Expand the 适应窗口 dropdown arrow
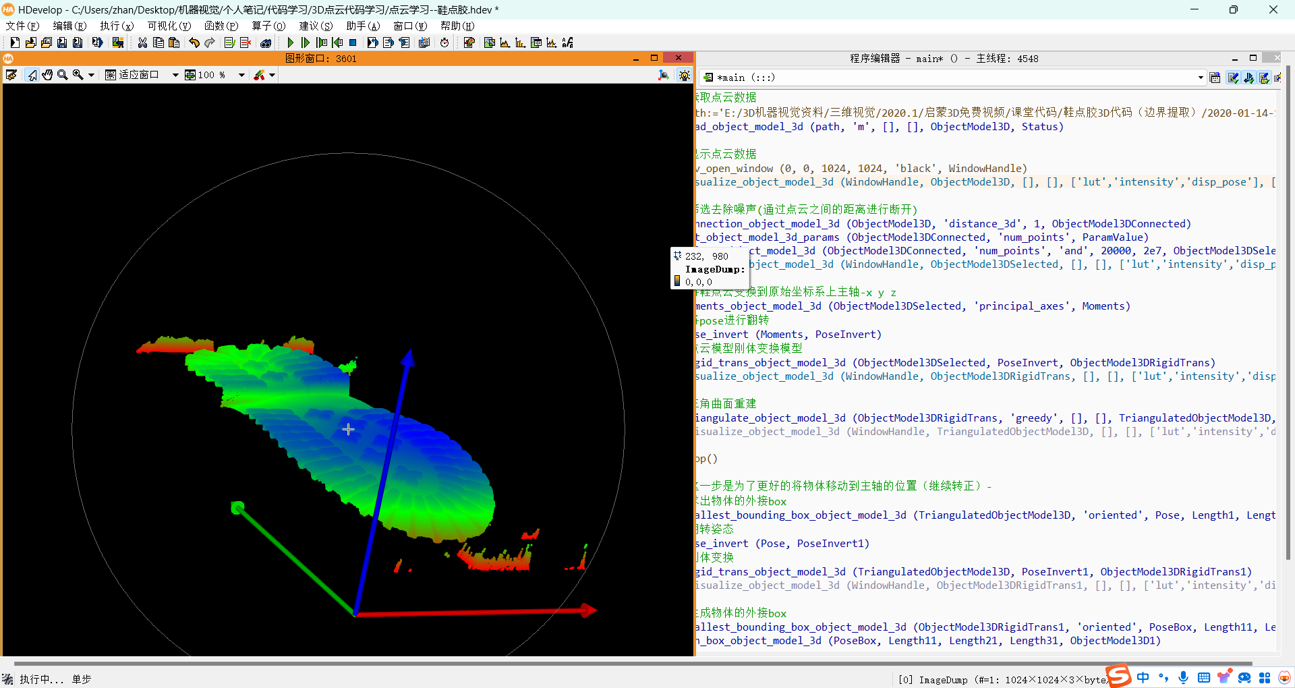This screenshot has width=1295, height=688. [x=175, y=75]
